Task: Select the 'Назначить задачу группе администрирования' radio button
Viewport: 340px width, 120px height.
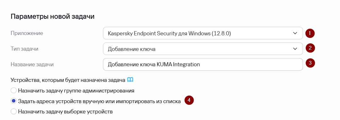Action: pos(14,91)
